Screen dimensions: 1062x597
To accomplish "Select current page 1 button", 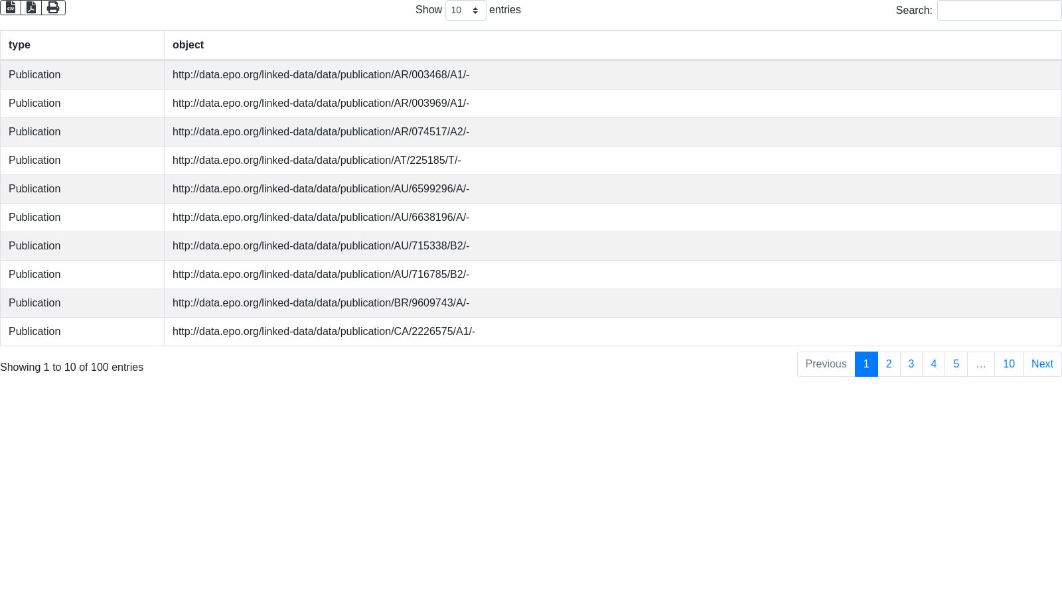I will click(x=866, y=364).
